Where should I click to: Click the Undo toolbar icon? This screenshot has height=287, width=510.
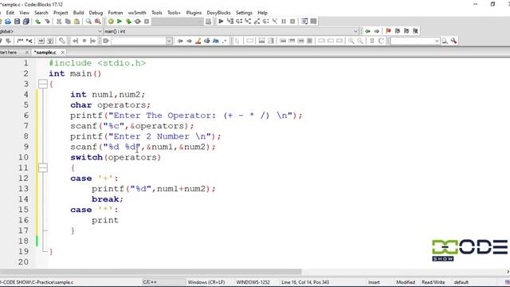pos(38,22)
